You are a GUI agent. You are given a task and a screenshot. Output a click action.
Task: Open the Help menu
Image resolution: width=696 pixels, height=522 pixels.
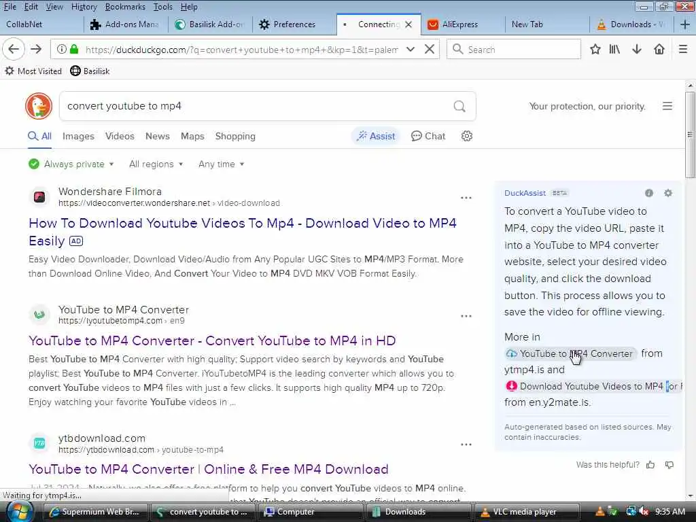pos(189,7)
